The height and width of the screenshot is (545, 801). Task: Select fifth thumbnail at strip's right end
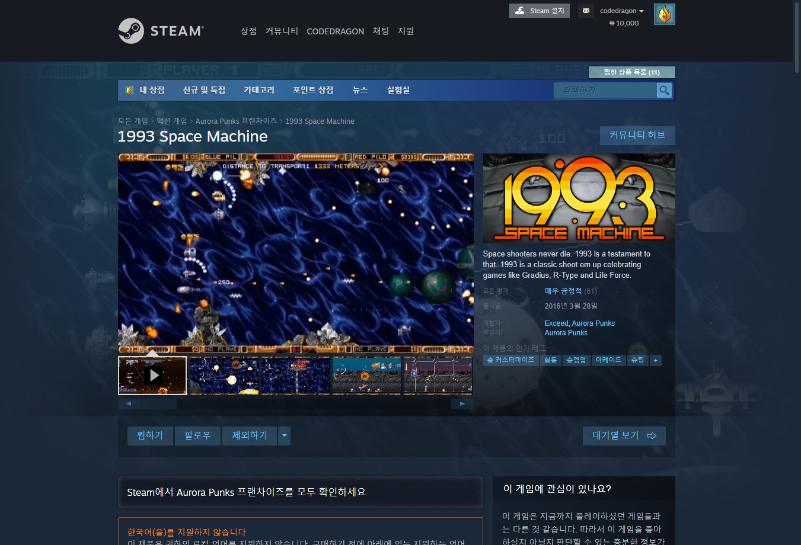438,376
